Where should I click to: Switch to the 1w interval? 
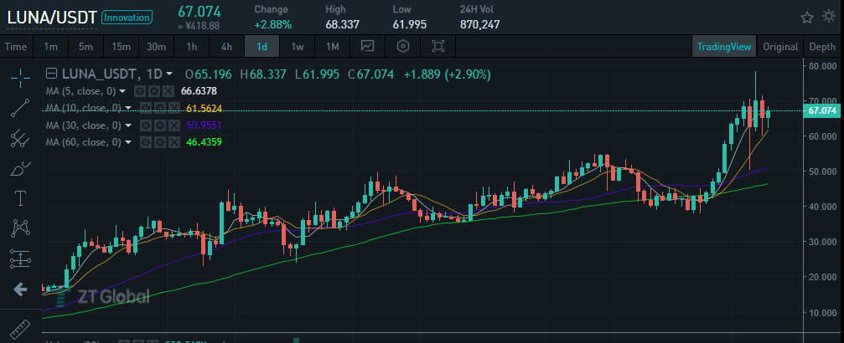pyautogui.click(x=298, y=47)
